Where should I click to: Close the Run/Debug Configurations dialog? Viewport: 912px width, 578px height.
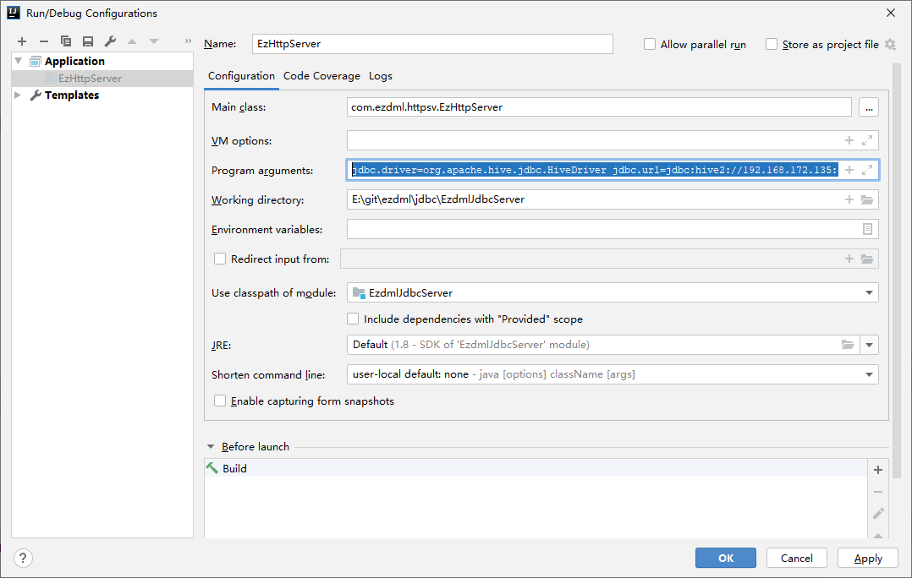[891, 13]
